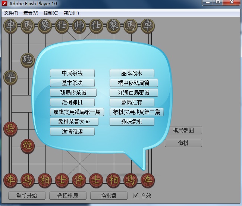
Task: Choose the red 士 advisor right of 將
Action: pyautogui.click(x=96, y=181)
